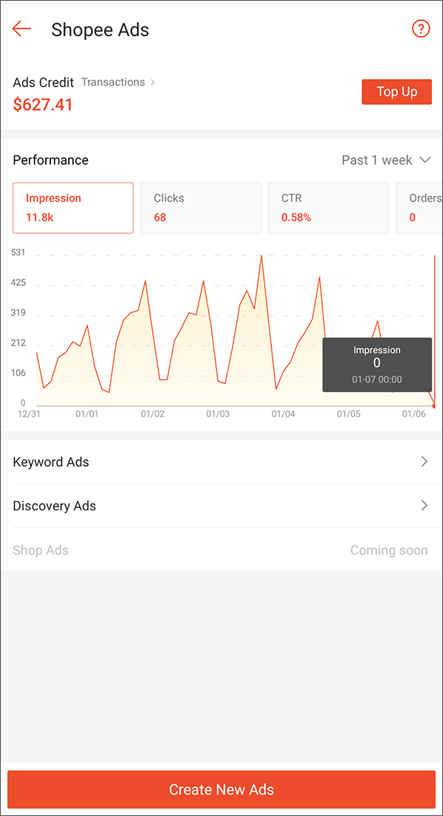The image size is (443, 816).
Task: Tap the $627.41 Ads Credit amount
Action: 43,104
